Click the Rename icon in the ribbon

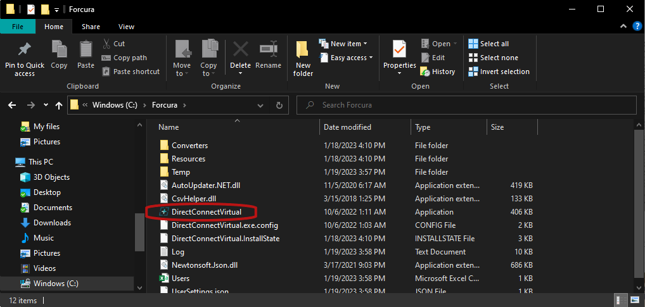click(268, 49)
